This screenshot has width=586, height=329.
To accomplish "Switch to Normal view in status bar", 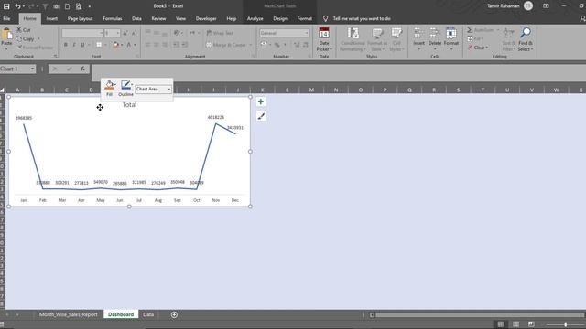I will pyautogui.click(x=501, y=324).
